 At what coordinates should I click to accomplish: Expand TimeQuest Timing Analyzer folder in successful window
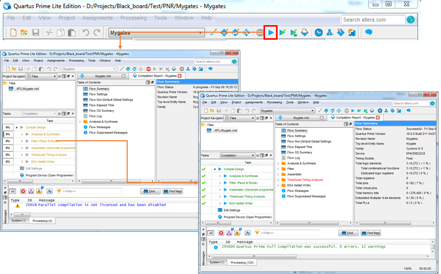(278, 180)
